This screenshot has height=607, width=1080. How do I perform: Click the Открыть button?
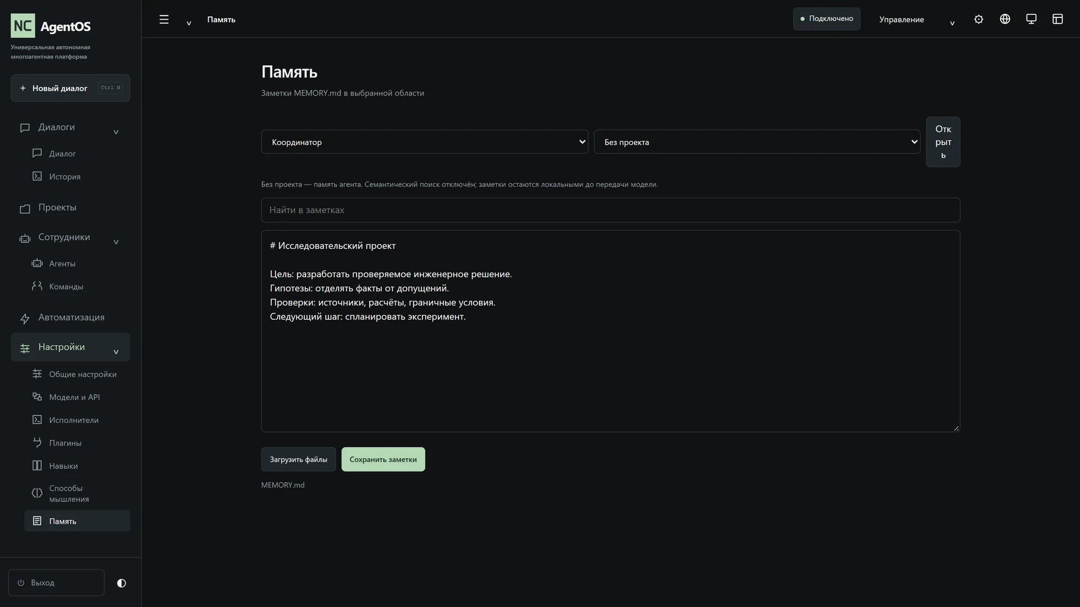943,142
